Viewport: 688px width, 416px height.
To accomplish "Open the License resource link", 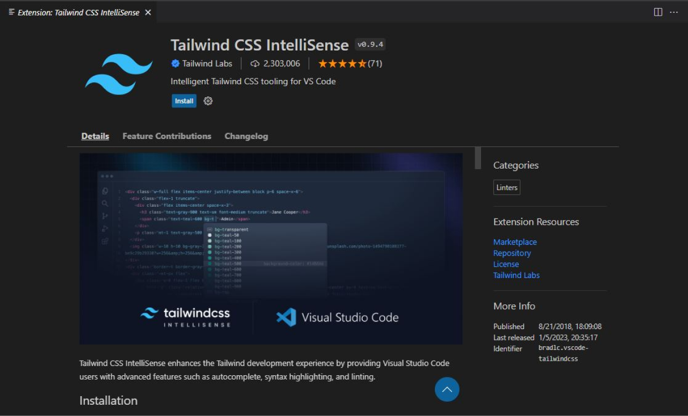I will click(506, 264).
